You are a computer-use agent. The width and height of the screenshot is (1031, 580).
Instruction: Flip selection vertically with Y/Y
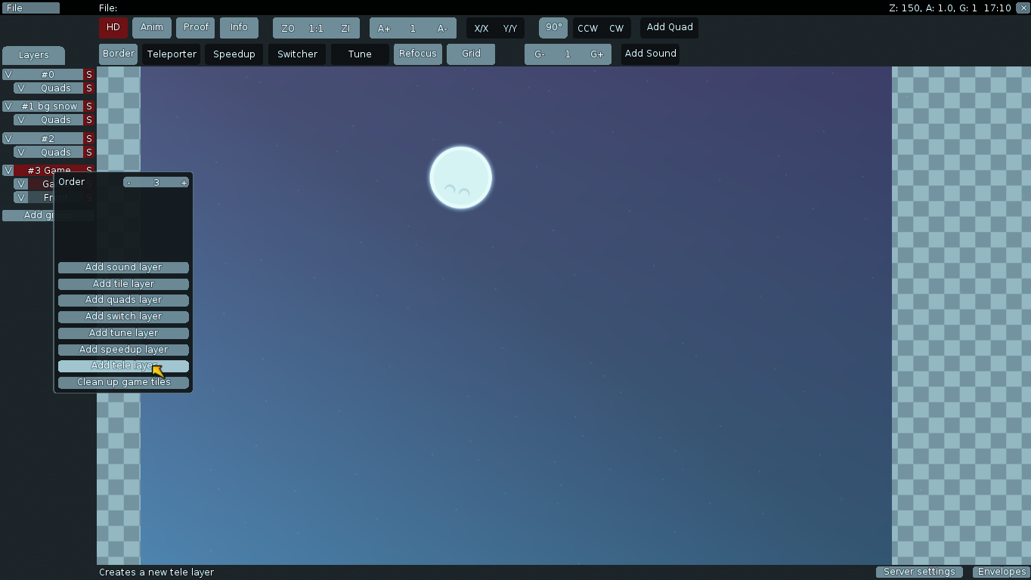(x=510, y=29)
